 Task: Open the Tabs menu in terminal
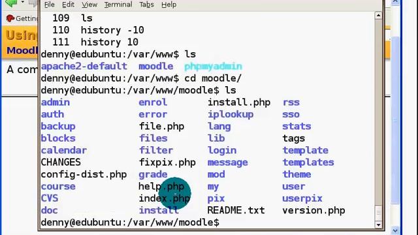point(146,5)
